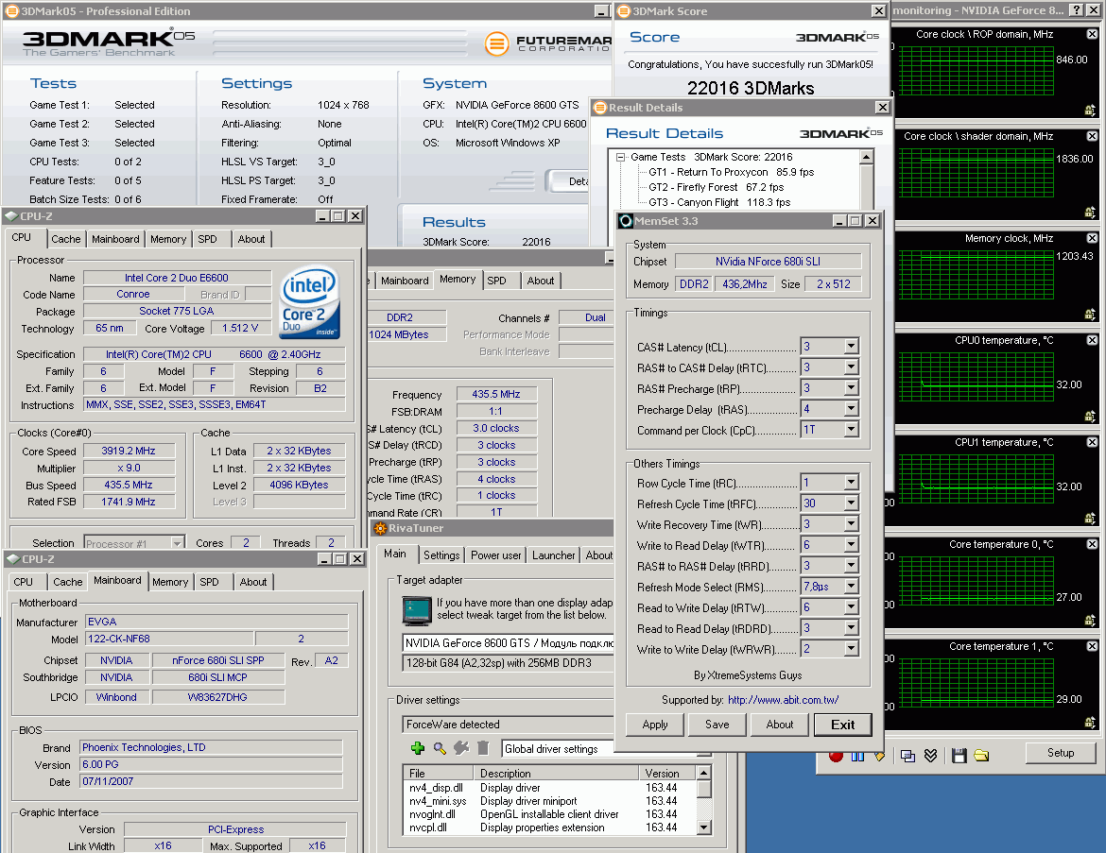Close the Core clock ROP domain graph

(x=1092, y=34)
